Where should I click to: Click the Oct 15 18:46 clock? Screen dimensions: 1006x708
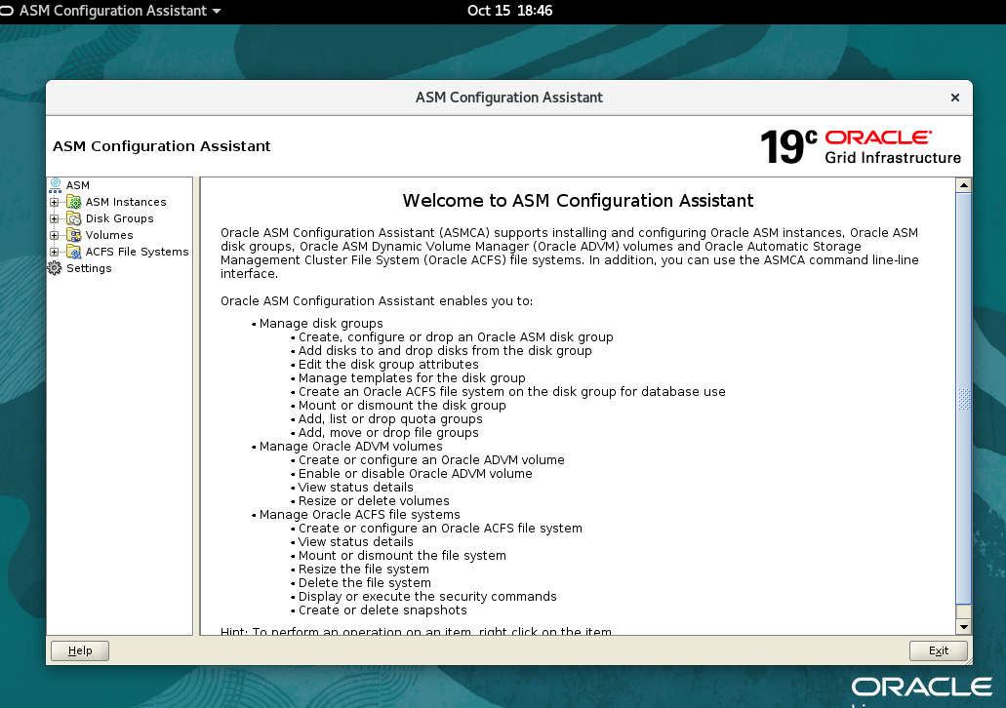pos(509,11)
